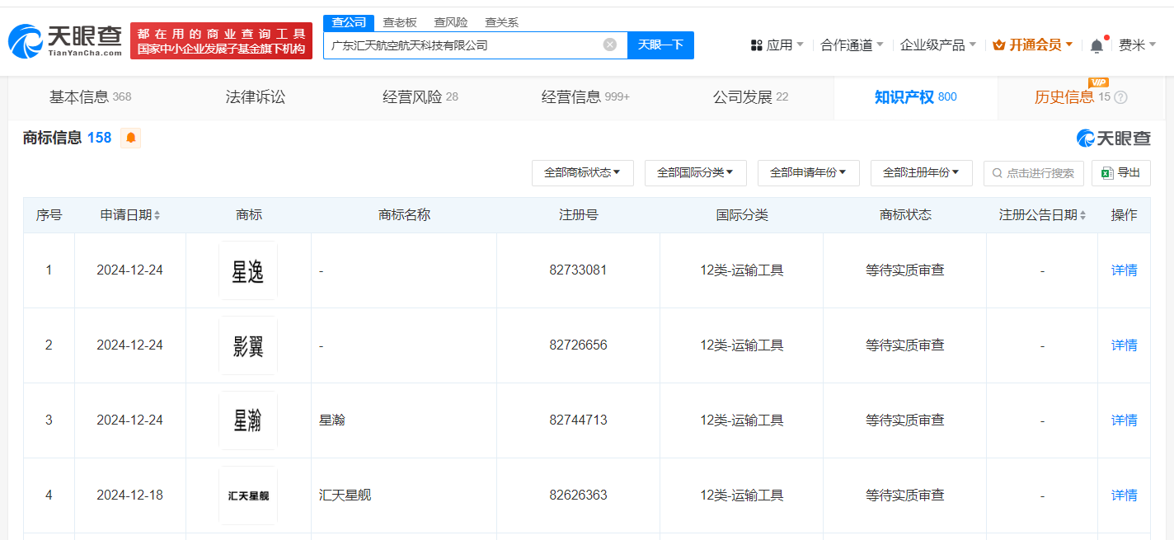Clear the search box with the X icon
Screen dimensions: 1174x540
[608, 45]
